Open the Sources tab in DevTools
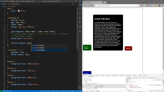The width and height of the screenshot is (164, 92). pyautogui.click(x=102, y=75)
